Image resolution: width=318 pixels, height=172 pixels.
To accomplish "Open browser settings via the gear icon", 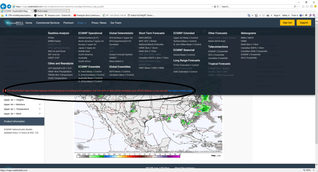I will point(311,7).
